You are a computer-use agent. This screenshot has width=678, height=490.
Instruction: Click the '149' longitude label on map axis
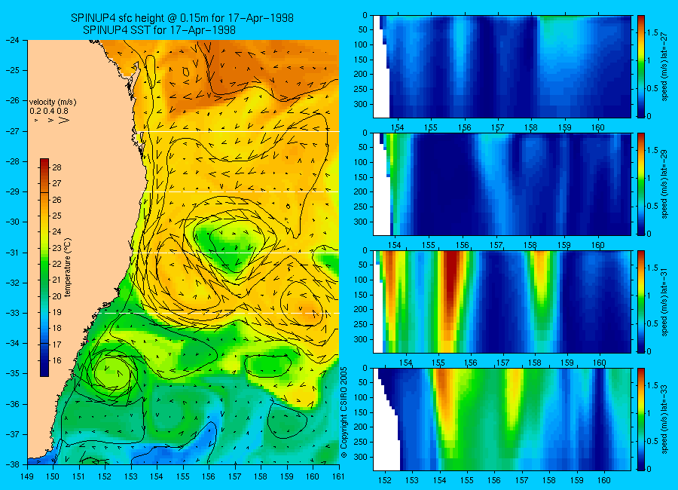pos(28,476)
